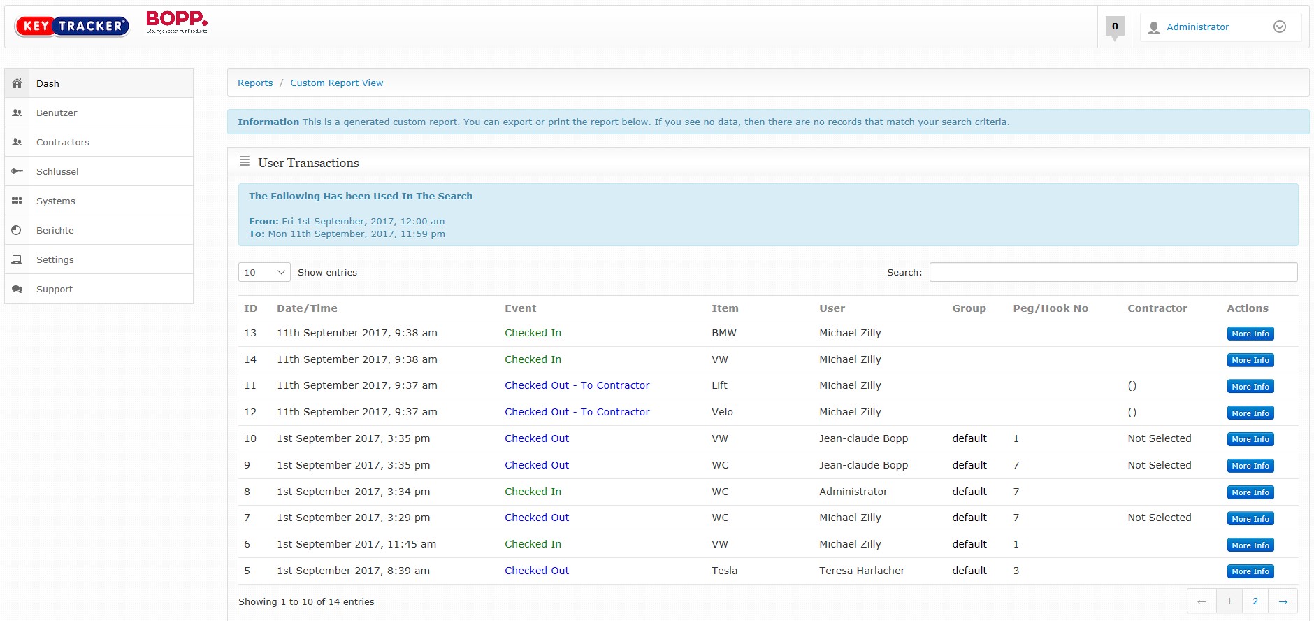Open the notifications counter badge
This screenshot has height=621, width=1314.
[1115, 27]
